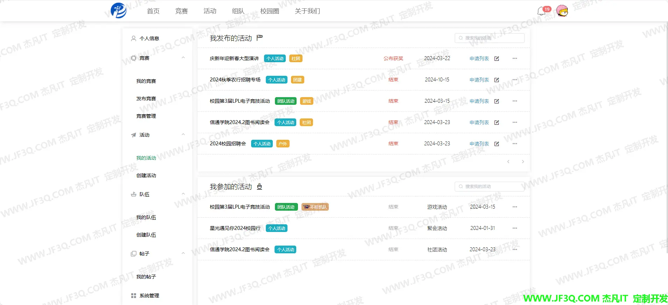668x305 pixels.
Task: Open the 组队 navigation menu item
Action: (x=238, y=11)
